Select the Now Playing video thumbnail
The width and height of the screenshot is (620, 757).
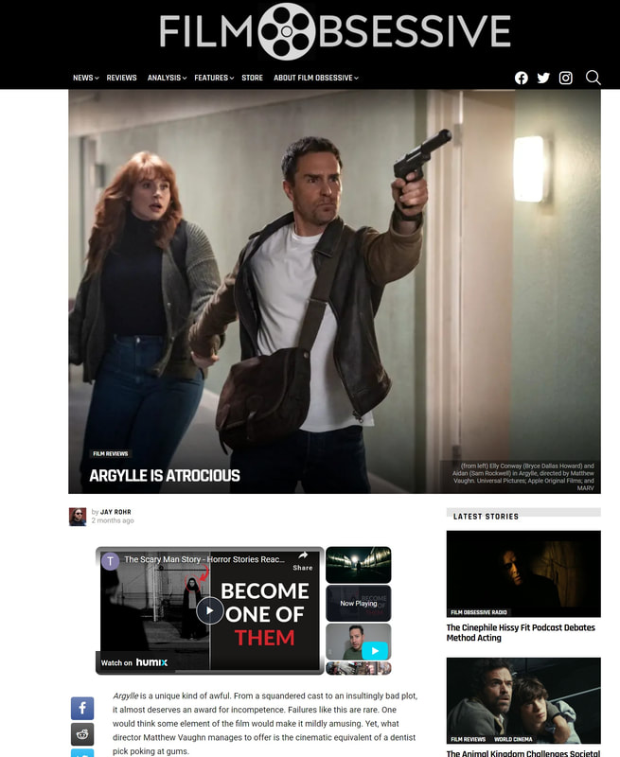pyautogui.click(x=359, y=604)
